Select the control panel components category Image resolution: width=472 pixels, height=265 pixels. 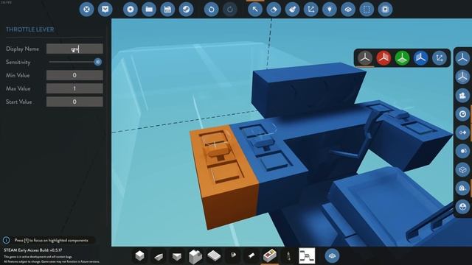tap(270, 255)
